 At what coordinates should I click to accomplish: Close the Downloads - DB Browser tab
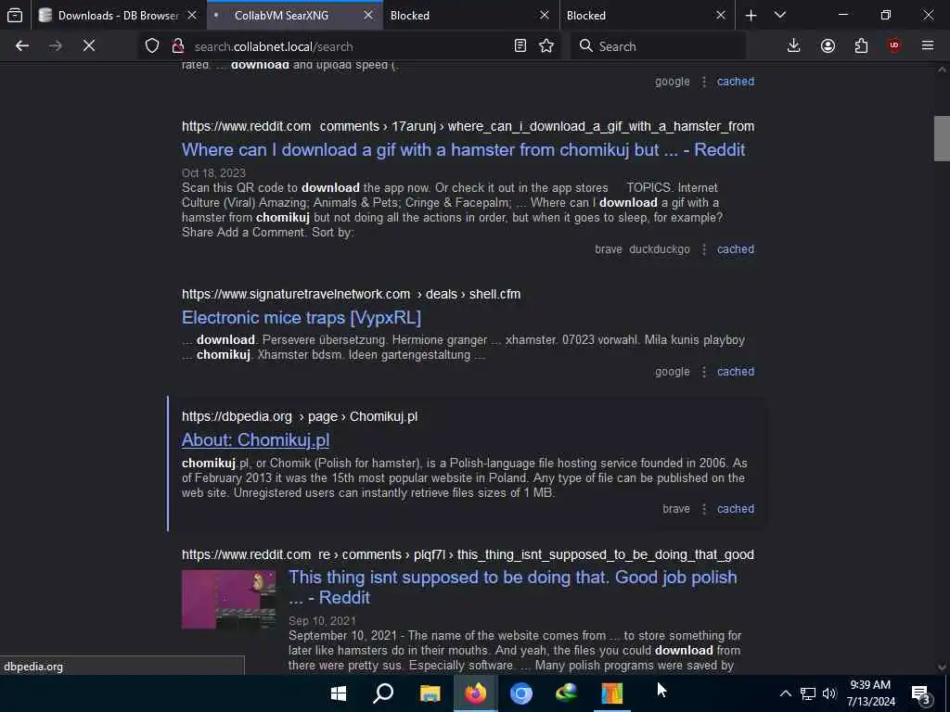(x=192, y=16)
